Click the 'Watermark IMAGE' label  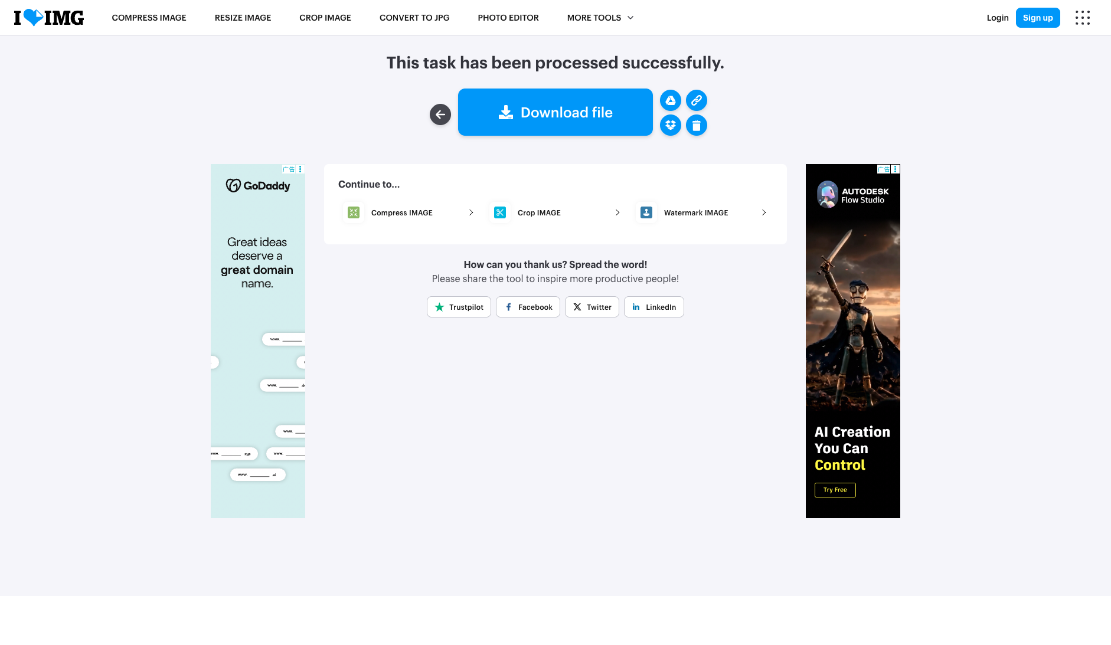click(x=696, y=212)
